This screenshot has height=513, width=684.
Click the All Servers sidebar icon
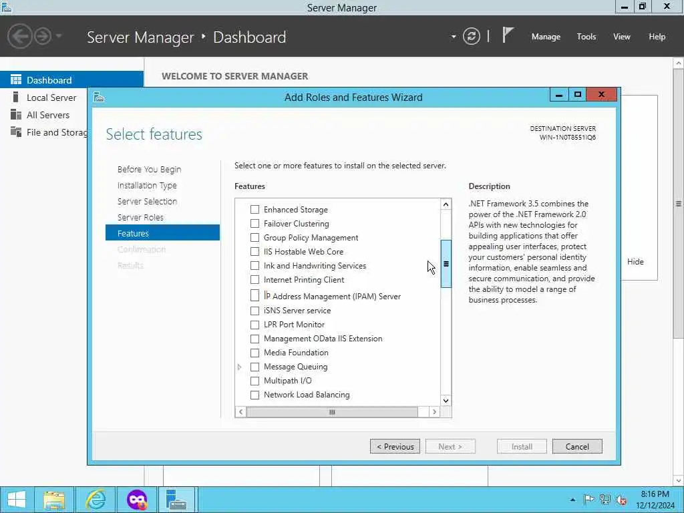click(x=16, y=115)
